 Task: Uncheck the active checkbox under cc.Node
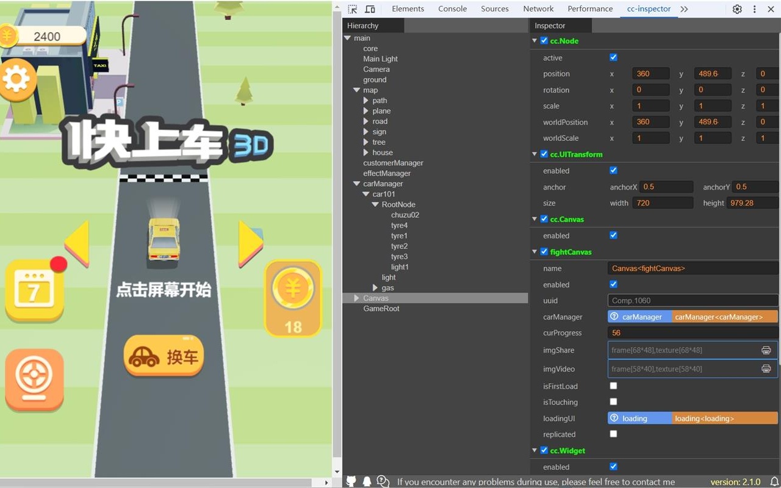(613, 57)
